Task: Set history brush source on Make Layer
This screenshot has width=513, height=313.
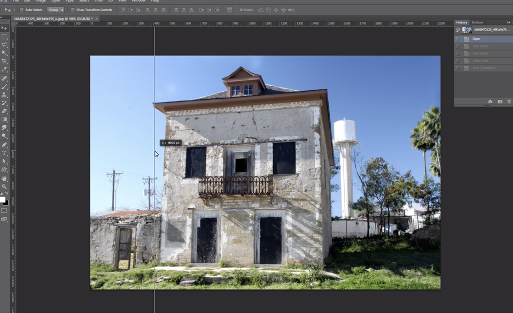Action: 458,60
